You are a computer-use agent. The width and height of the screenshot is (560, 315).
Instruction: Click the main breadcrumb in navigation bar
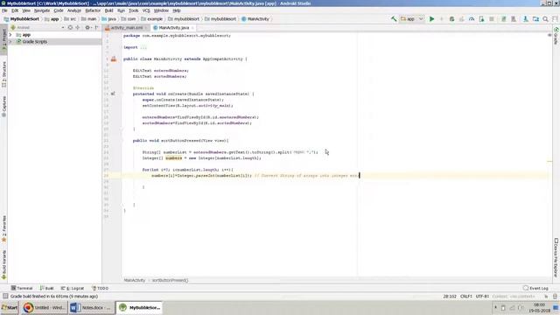88,19
